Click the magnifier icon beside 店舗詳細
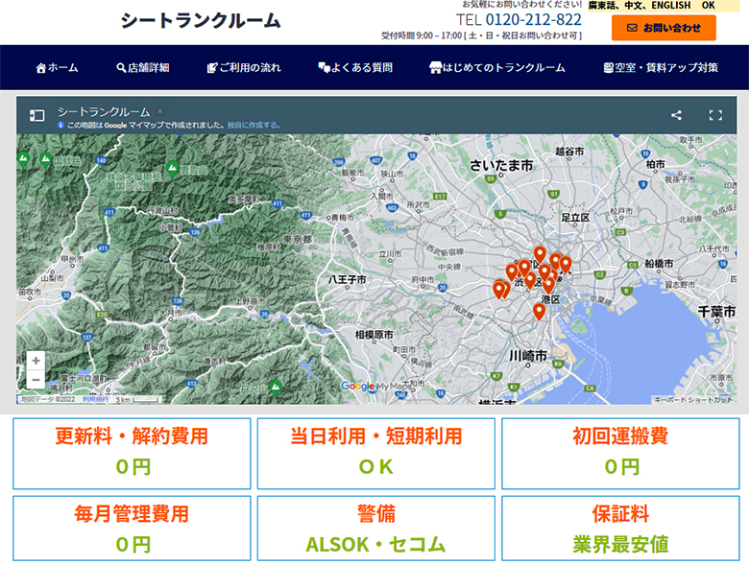 point(121,68)
